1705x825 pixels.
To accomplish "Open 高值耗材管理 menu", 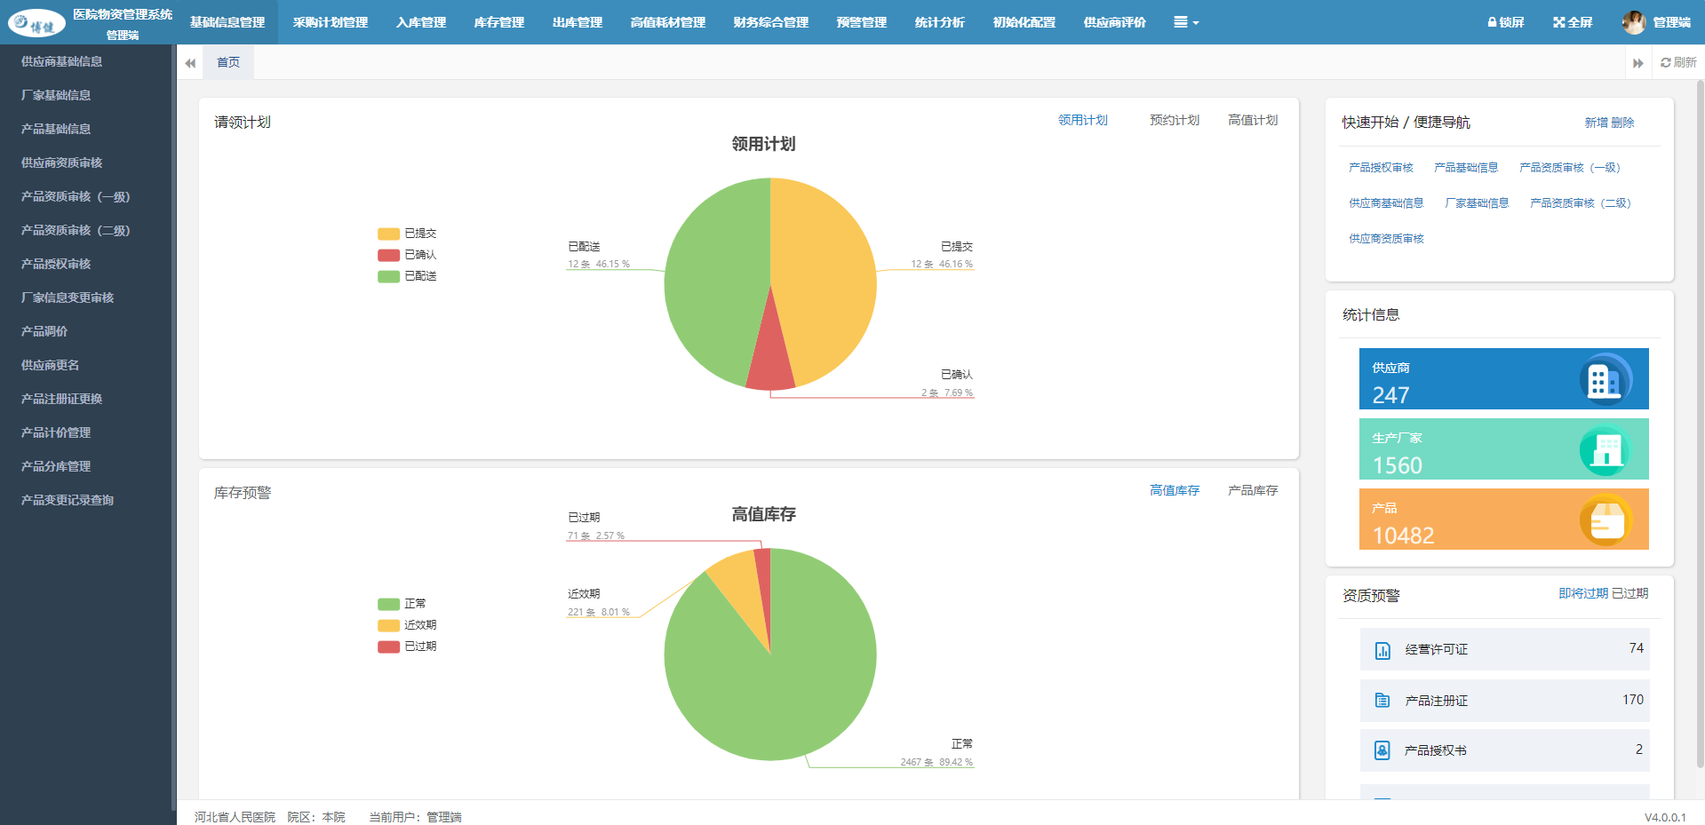I will [668, 22].
